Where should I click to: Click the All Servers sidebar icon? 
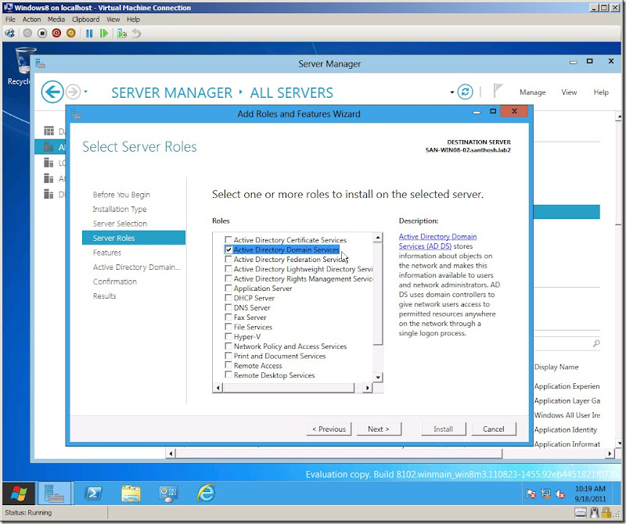[49, 147]
